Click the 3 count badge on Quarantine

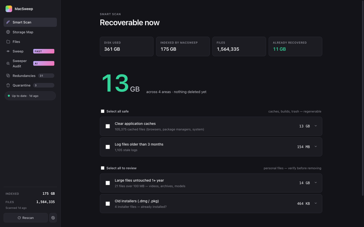click(x=44, y=85)
